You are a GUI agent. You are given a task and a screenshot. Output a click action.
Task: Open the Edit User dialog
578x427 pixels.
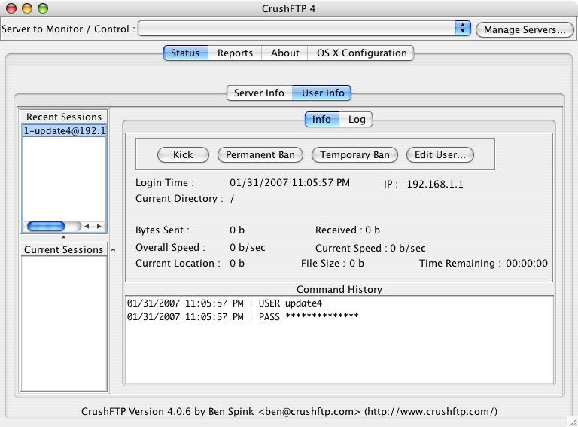[x=440, y=154]
